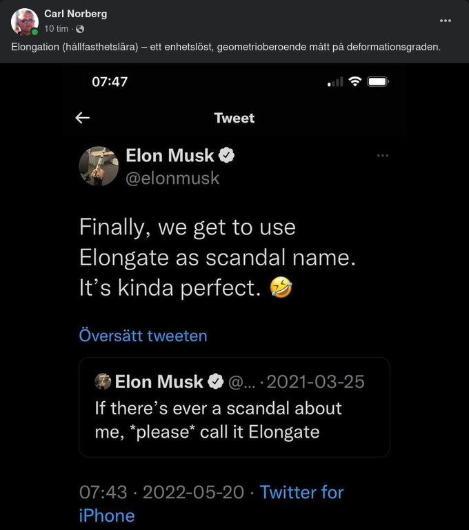469x530 pixels.
Task: Click the "Tweet" header title
Action: point(234,118)
